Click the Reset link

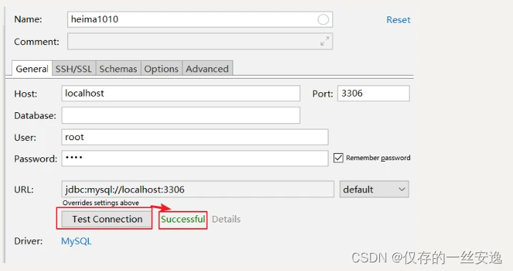(398, 19)
